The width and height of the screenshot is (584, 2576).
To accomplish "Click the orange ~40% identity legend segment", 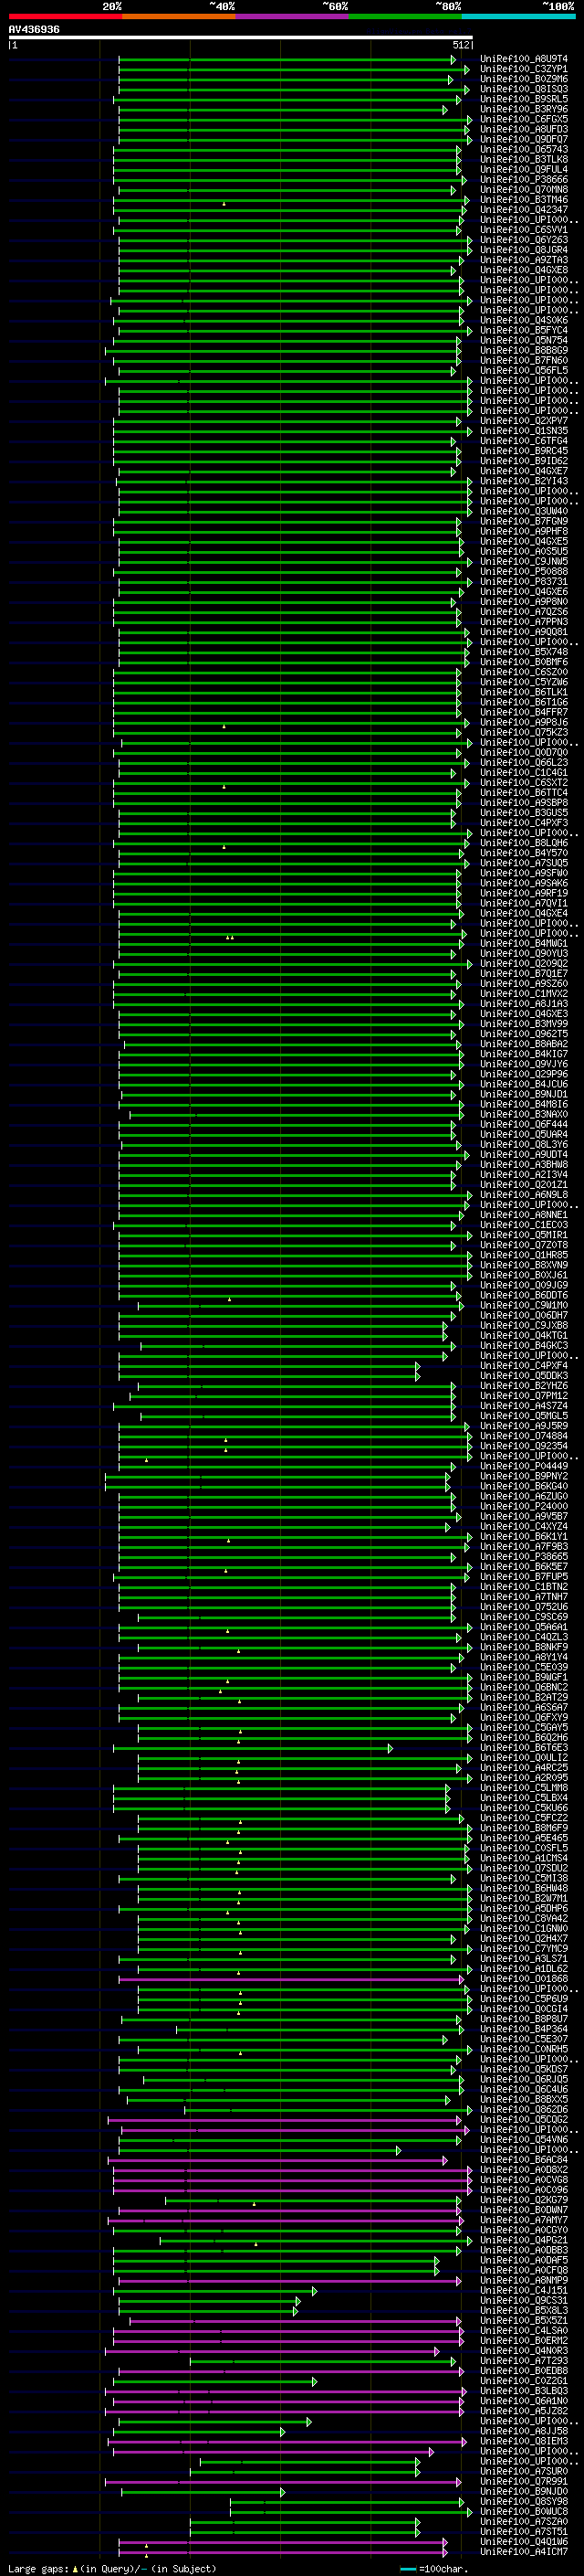I will [179, 16].
